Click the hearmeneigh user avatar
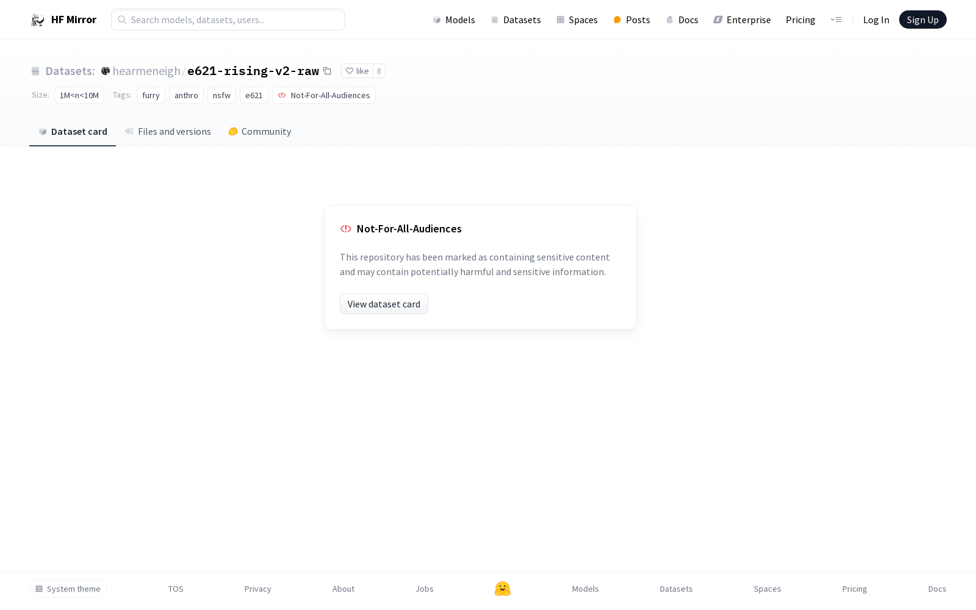 tap(106, 71)
